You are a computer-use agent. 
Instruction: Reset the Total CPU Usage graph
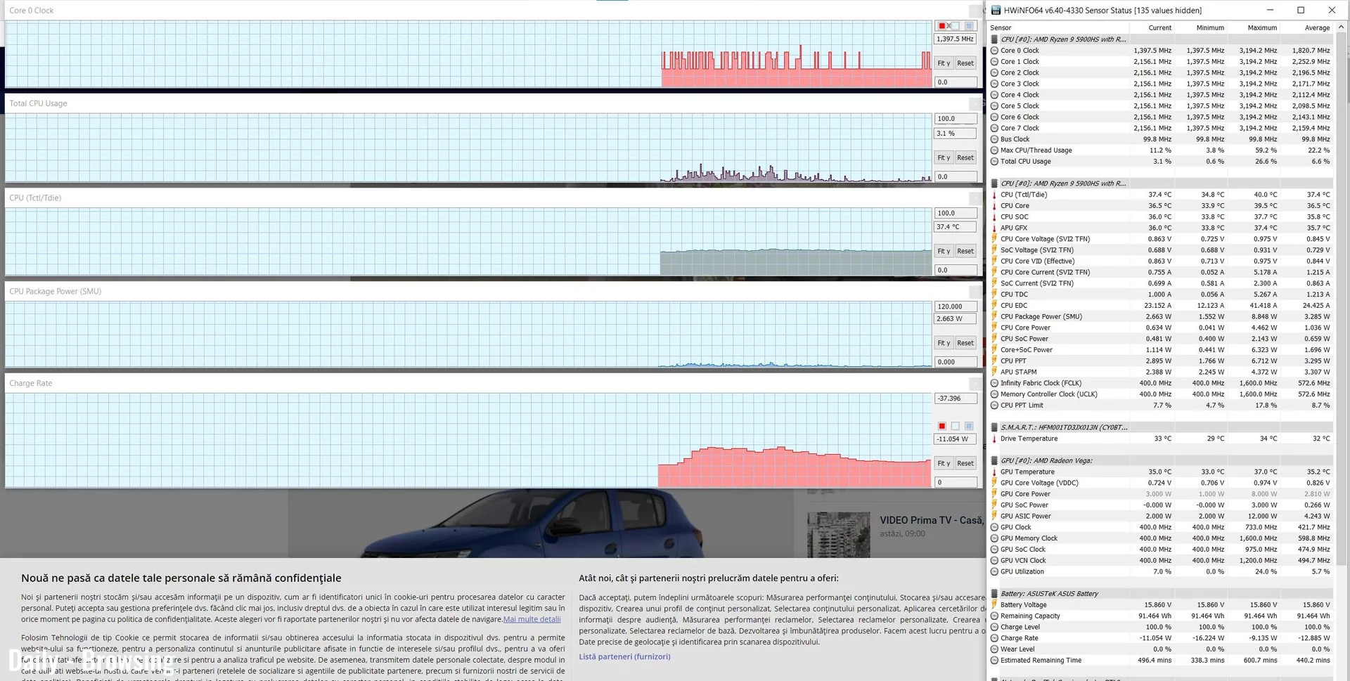(965, 157)
